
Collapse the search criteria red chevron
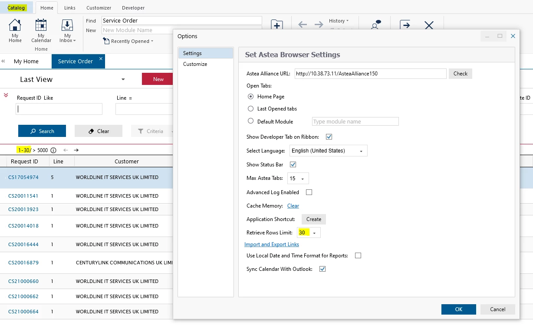(x=6, y=95)
